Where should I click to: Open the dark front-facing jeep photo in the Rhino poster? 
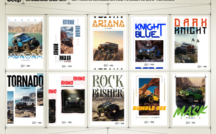[x=73, y=101]
